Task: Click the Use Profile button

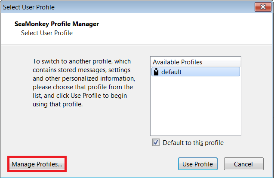Action: click(x=198, y=164)
